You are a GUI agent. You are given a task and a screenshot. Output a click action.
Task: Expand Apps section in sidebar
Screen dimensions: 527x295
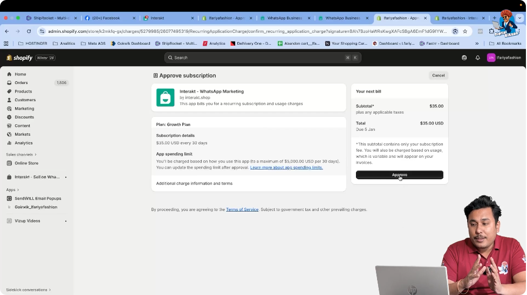[x=12, y=189]
